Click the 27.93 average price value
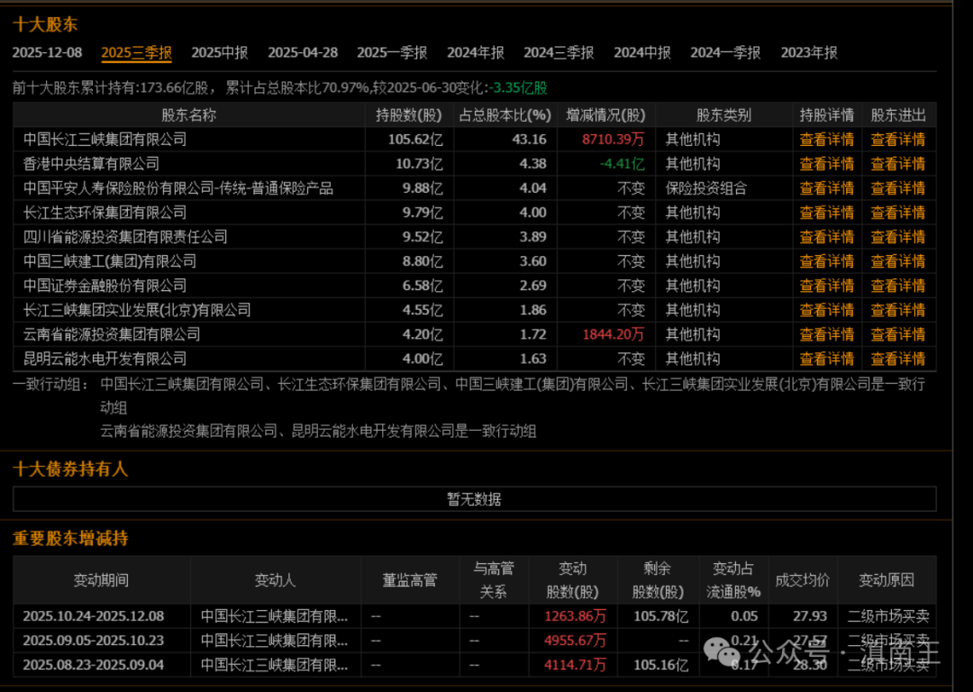 click(810, 616)
